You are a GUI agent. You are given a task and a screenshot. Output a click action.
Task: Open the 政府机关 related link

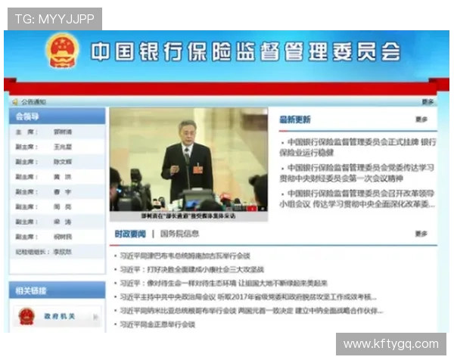[x=58, y=316]
